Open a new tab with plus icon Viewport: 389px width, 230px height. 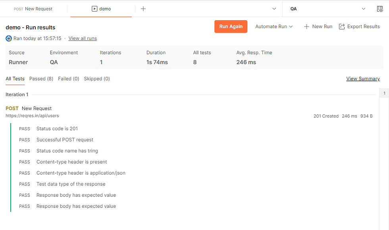(143, 9)
